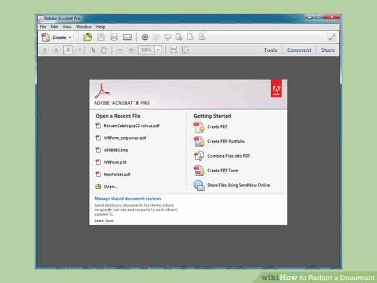Viewport: 377px width, 283px height.
Task: Click Manage shared document reviews link
Action: 127,199
